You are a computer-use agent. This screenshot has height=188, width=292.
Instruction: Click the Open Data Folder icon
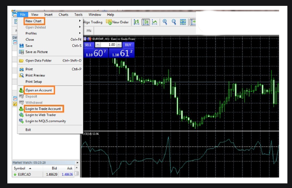coord(22,61)
